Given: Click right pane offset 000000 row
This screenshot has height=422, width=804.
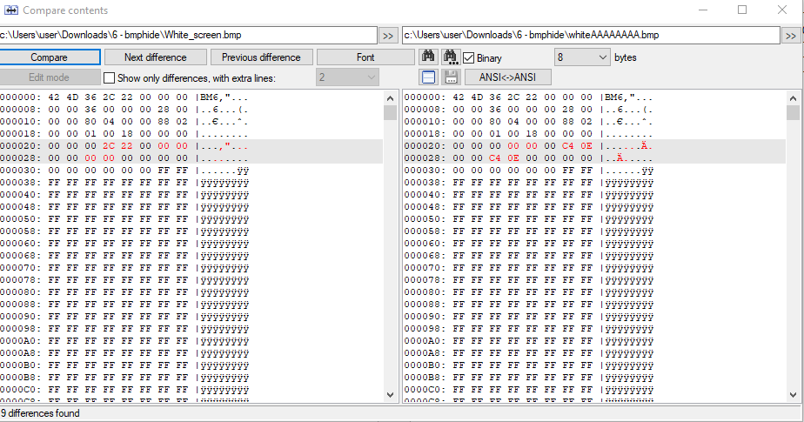Looking at the screenshot, I should tap(594, 97).
